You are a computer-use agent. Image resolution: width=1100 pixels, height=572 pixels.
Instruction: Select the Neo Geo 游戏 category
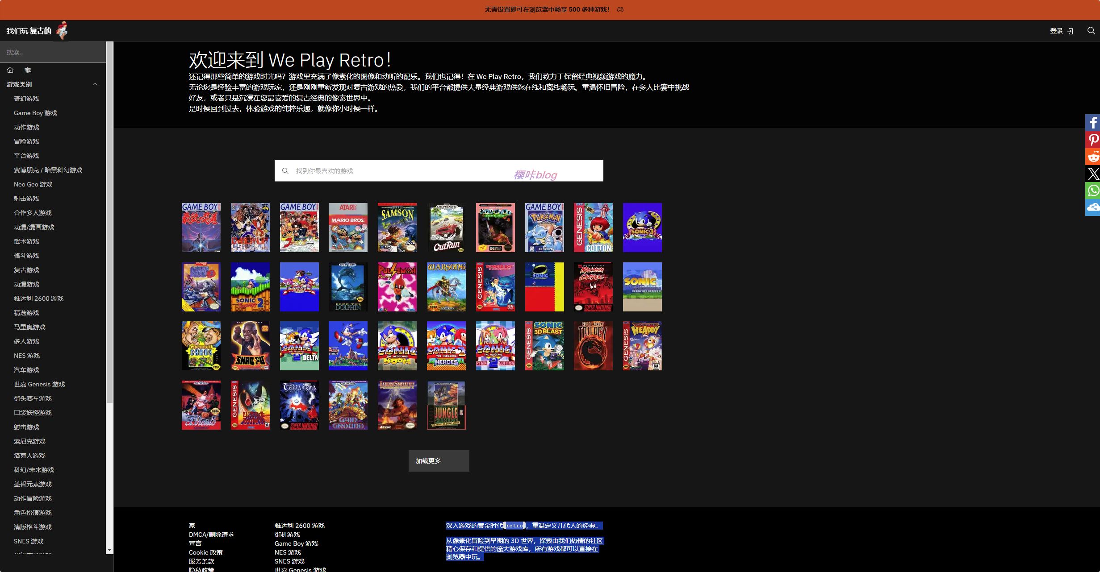[33, 184]
